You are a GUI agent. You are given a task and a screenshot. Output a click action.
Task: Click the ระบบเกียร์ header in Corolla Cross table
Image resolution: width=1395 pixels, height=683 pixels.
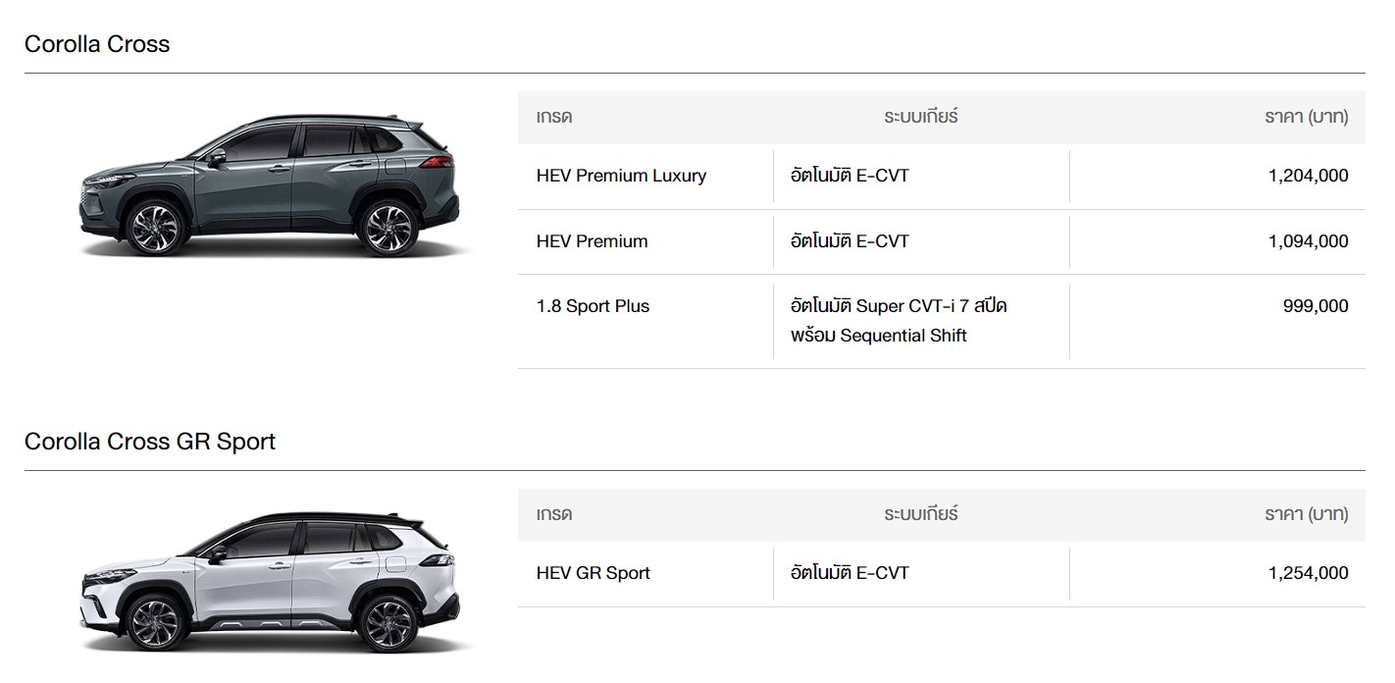click(920, 117)
